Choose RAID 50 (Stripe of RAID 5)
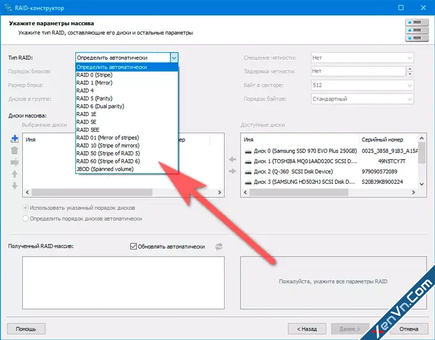Screen dimensions: 435x340 126,153
